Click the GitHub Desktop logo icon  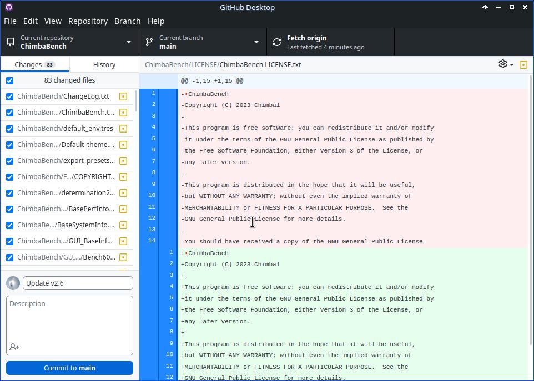(x=9, y=7)
